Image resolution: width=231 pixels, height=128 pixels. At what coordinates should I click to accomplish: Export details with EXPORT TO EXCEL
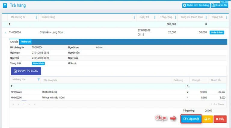[x=26, y=71]
